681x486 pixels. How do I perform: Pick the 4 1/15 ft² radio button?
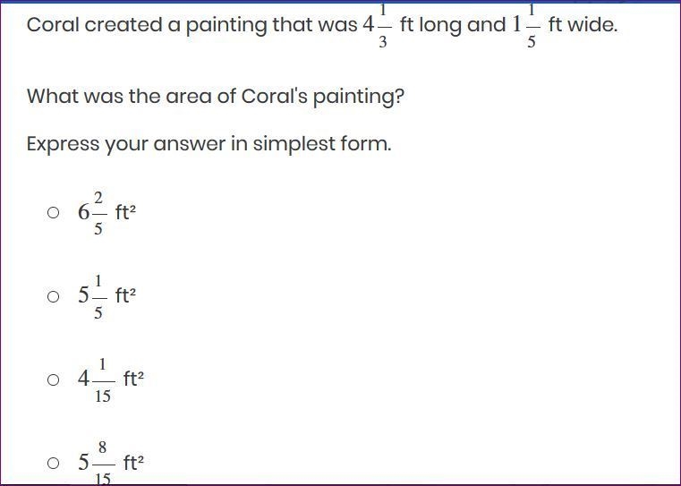click(x=53, y=380)
